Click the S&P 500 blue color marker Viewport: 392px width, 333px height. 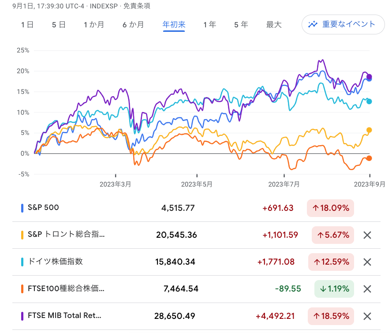(22, 208)
